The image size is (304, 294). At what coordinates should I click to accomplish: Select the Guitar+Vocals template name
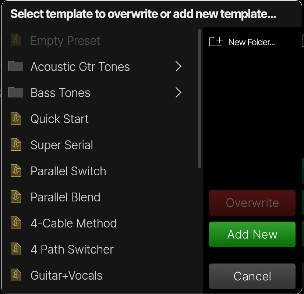[67, 276]
